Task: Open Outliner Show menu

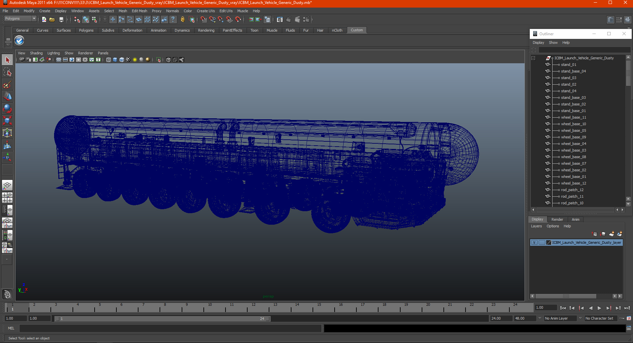Action: tap(553, 43)
